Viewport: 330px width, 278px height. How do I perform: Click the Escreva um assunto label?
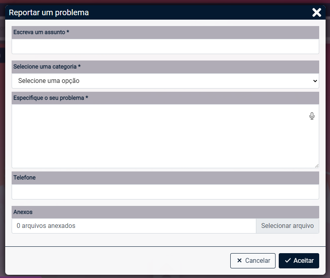(41, 32)
